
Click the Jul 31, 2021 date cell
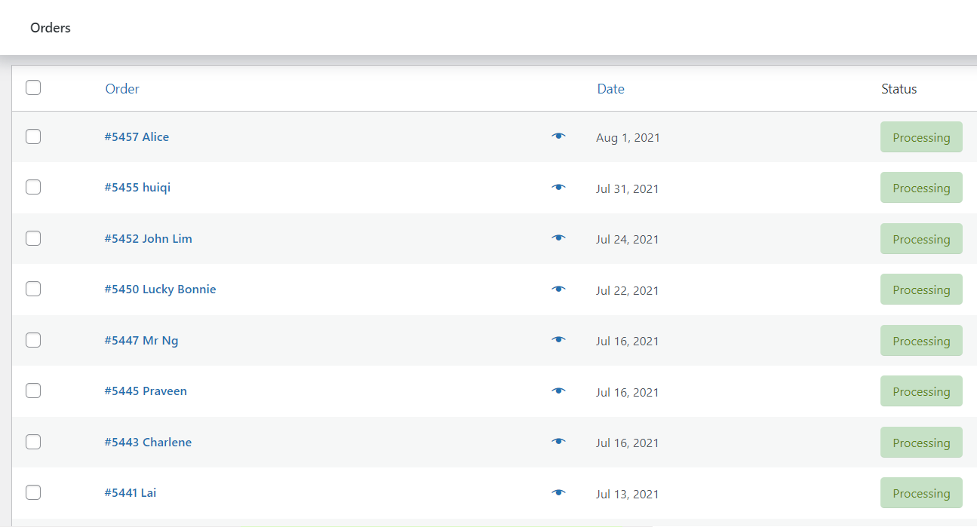pos(627,188)
